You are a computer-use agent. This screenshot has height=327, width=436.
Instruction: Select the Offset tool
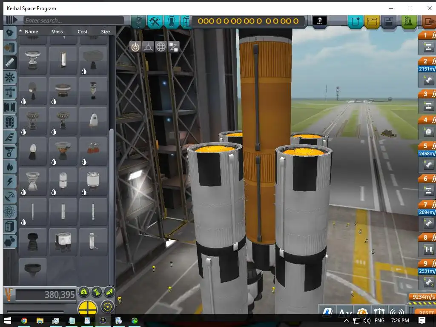tap(148, 47)
